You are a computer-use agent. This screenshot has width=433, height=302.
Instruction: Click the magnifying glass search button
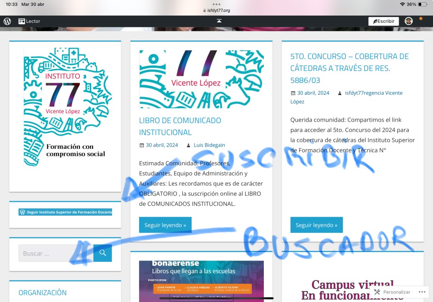[x=102, y=253]
